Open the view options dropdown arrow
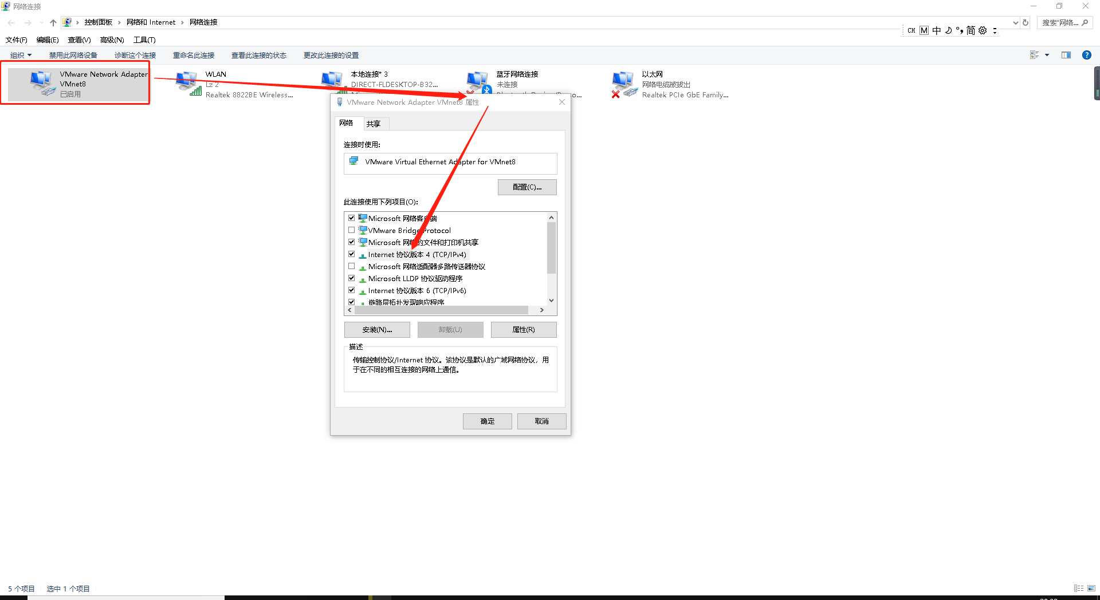Image resolution: width=1100 pixels, height=600 pixels. coord(1047,55)
